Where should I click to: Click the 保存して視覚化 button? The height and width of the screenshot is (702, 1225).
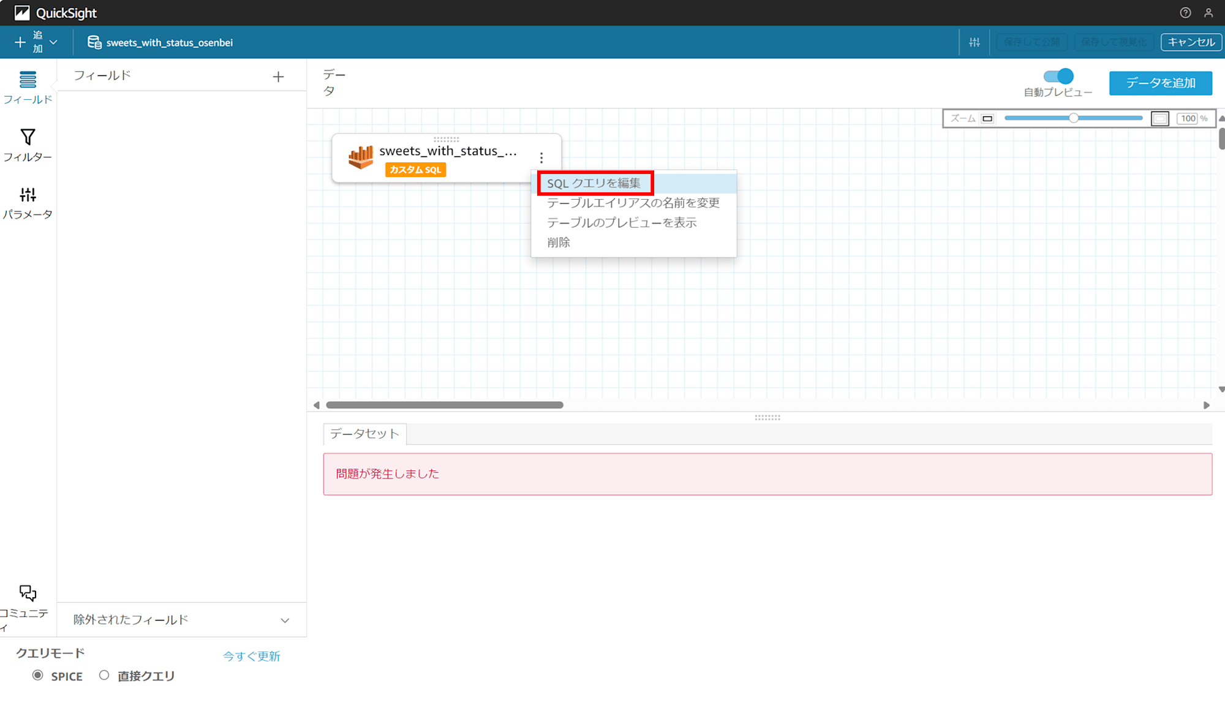click(x=1114, y=42)
